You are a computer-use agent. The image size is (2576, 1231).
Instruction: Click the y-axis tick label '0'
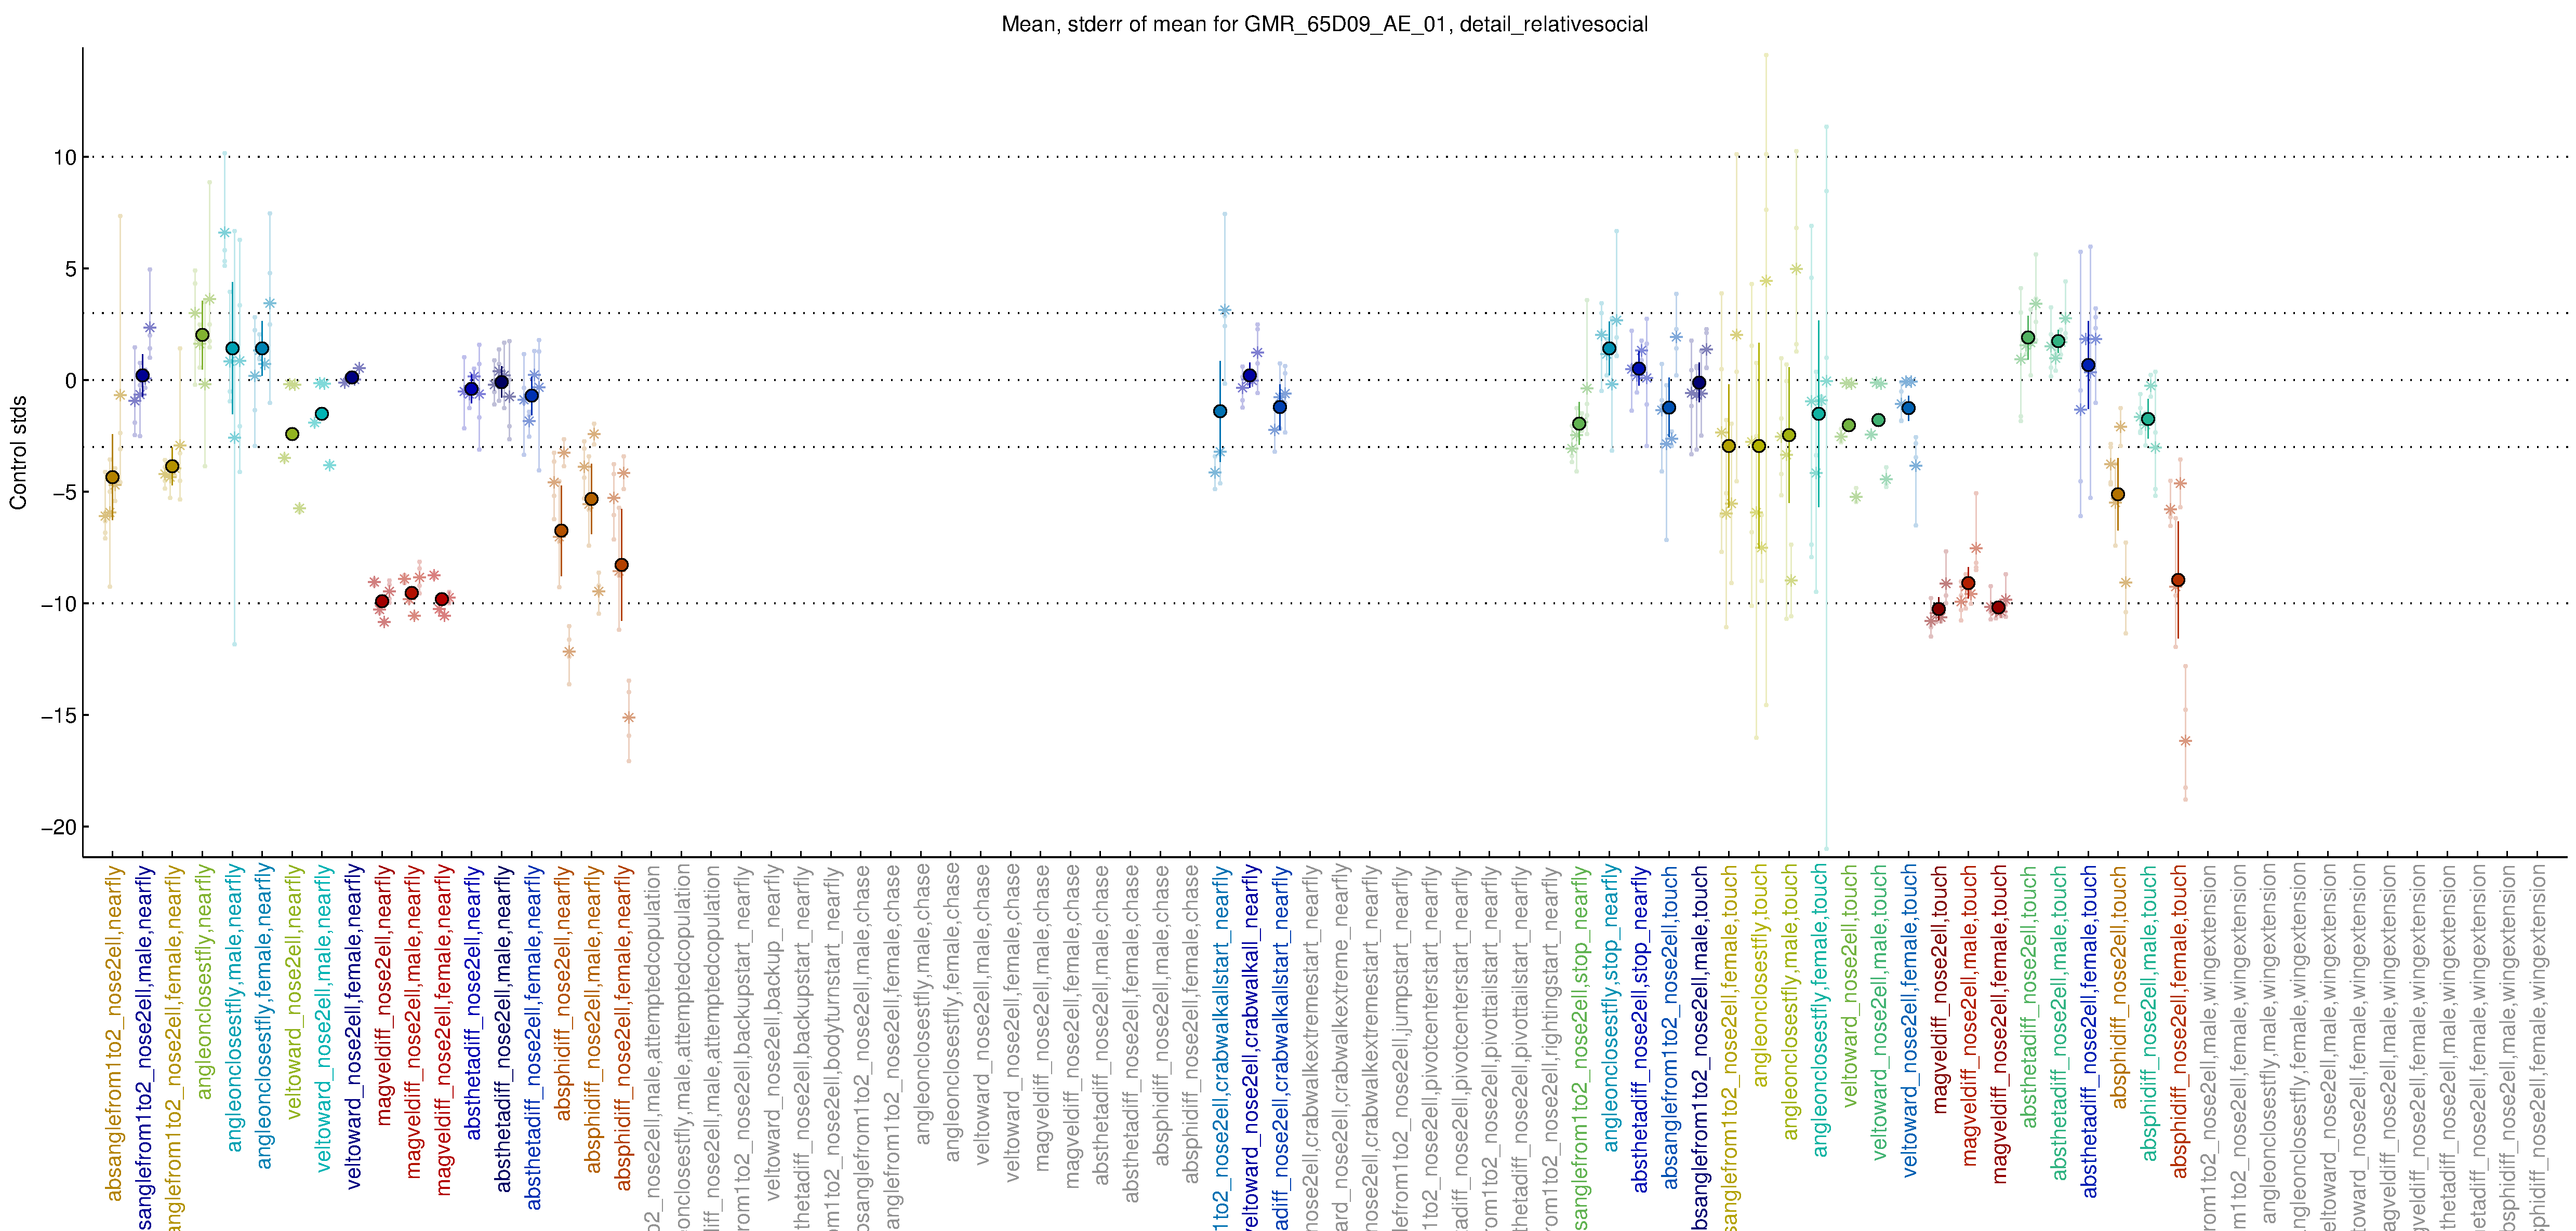coord(70,381)
